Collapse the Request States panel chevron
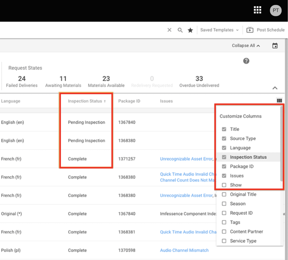 [275, 88]
